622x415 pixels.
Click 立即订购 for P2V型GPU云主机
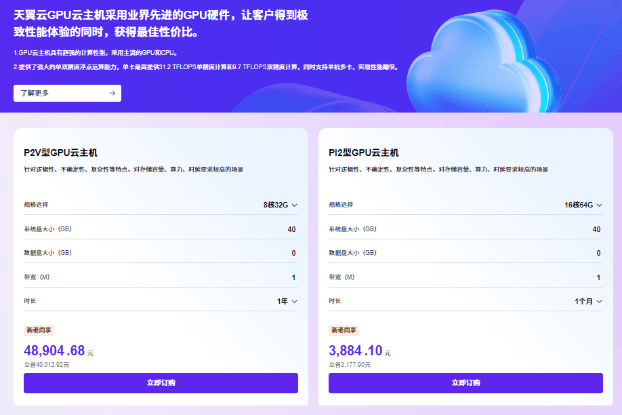pos(161,383)
